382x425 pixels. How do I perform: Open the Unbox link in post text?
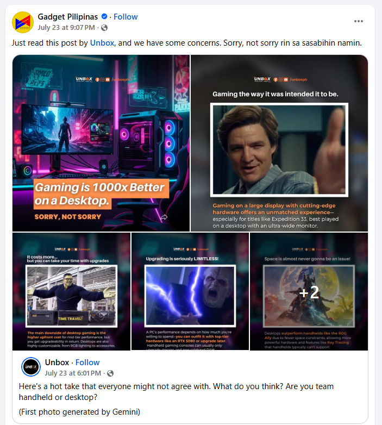pyautogui.click(x=102, y=43)
